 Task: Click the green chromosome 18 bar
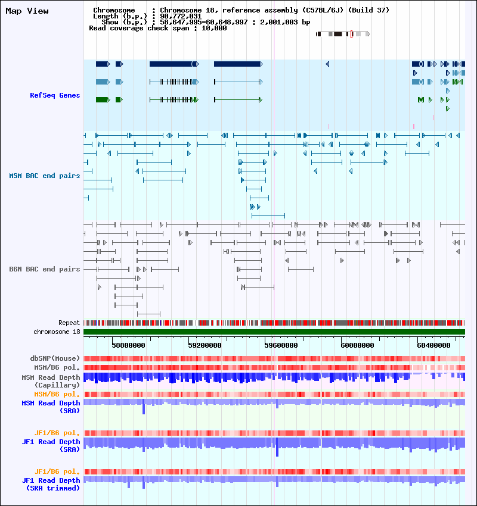(x=274, y=332)
